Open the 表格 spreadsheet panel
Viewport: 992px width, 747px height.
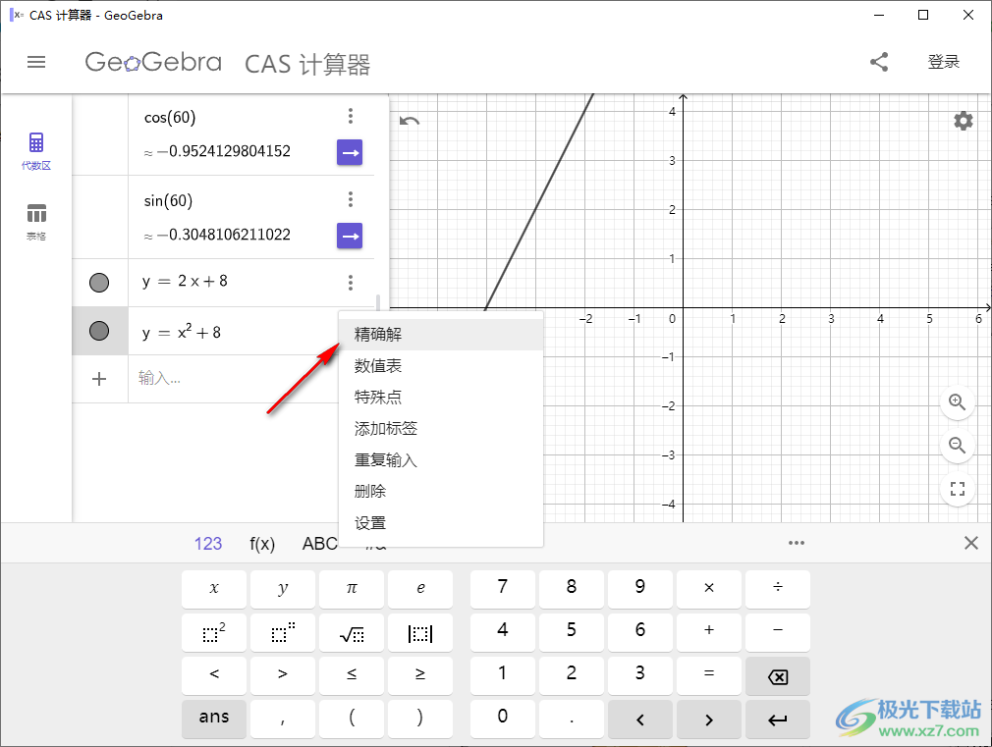36,220
